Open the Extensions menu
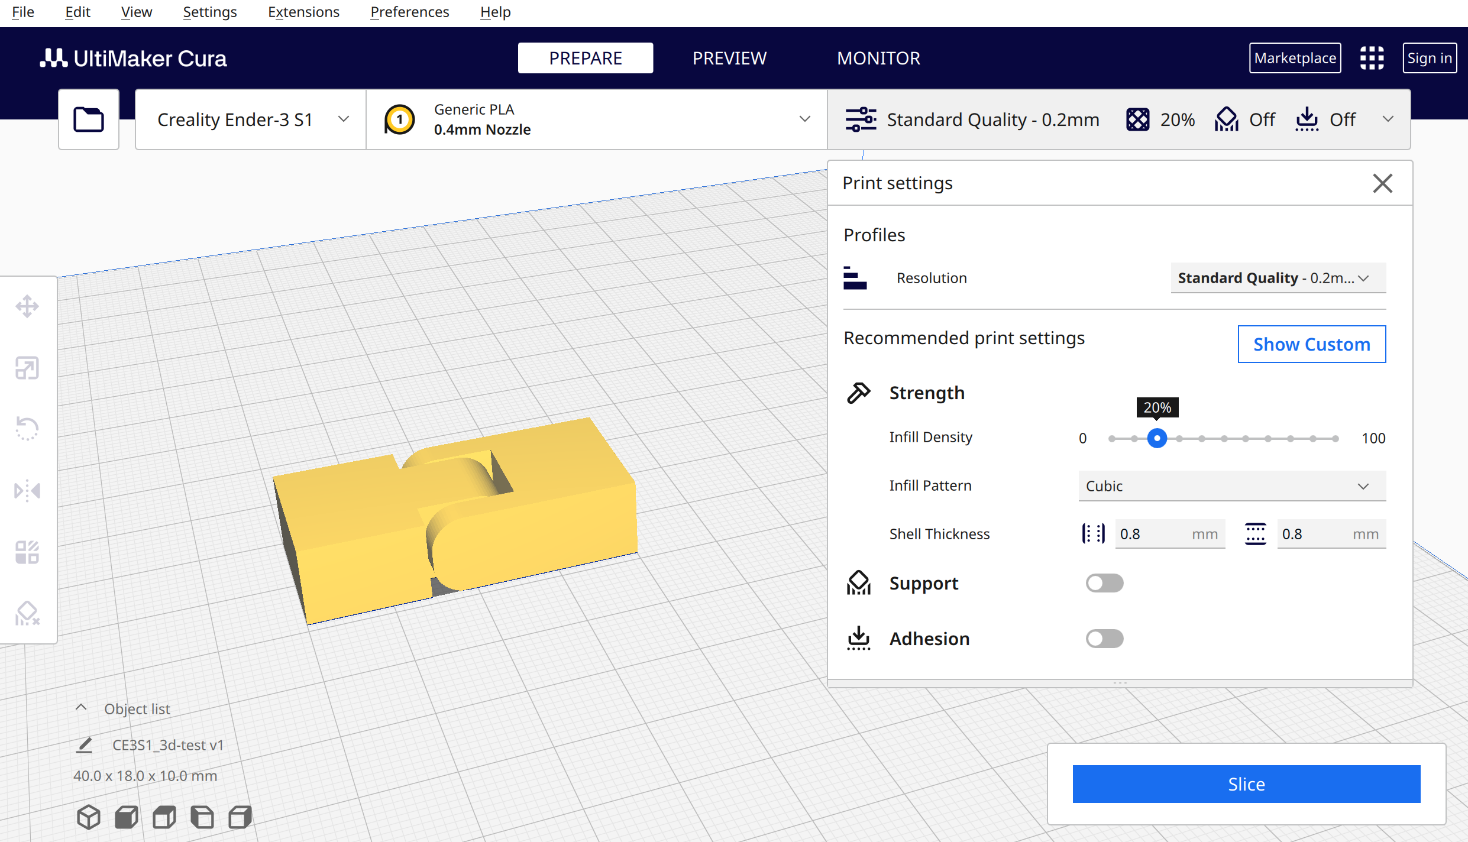The width and height of the screenshot is (1468, 842). click(x=303, y=12)
